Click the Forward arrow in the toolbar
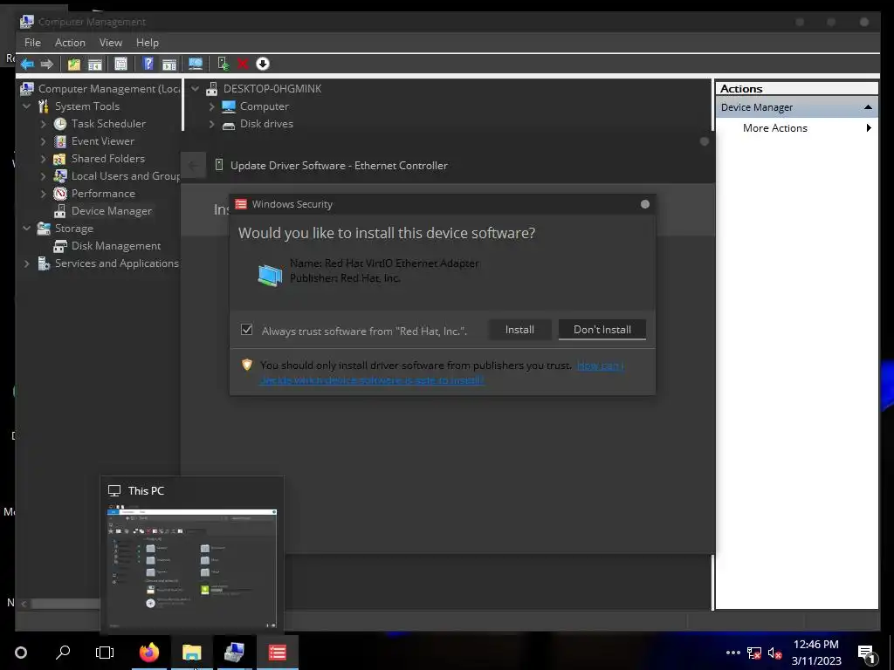This screenshot has width=894, height=670. point(47,64)
